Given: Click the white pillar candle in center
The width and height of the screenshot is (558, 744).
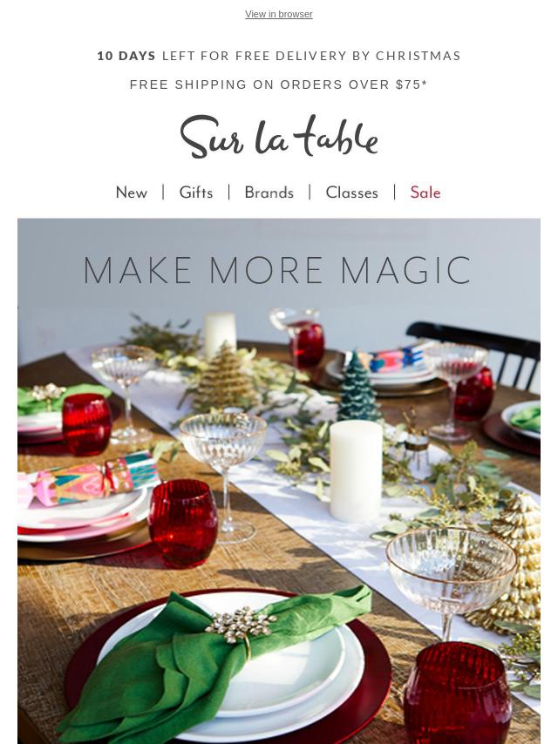Looking at the screenshot, I should (x=356, y=470).
